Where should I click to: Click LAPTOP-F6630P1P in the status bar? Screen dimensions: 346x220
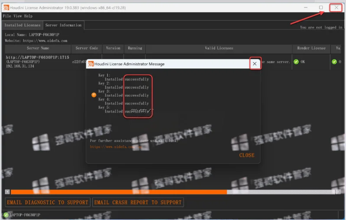click(x=25, y=215)
